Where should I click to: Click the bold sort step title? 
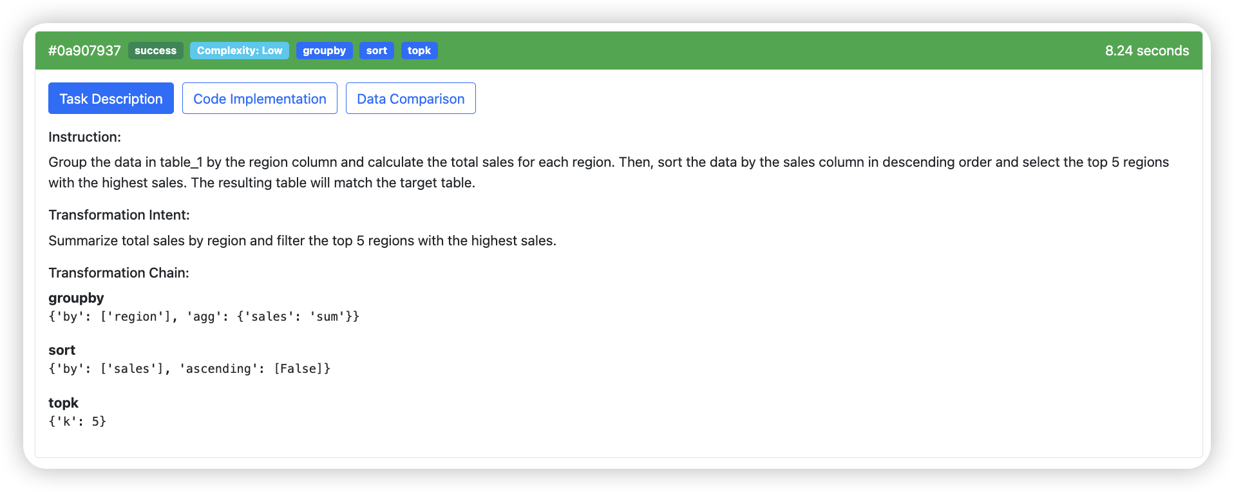click(62, 350)
